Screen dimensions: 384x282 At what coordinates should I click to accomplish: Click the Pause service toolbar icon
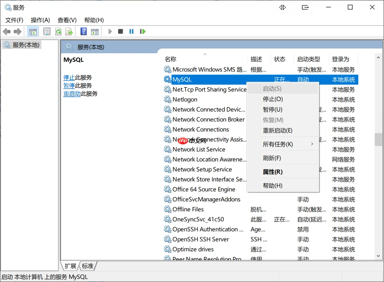coord(131,31)
